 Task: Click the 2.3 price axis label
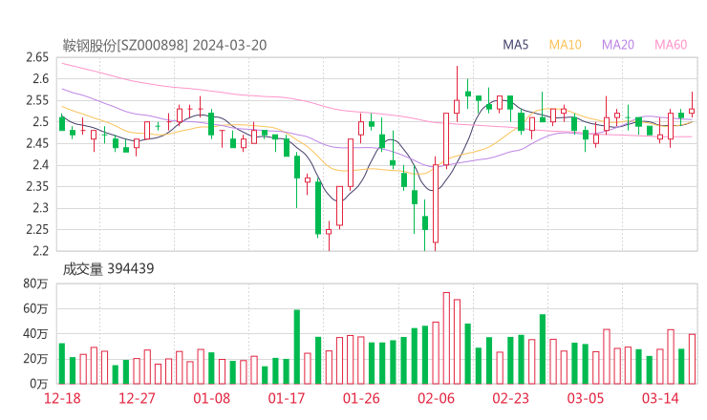[x=40, y=208]
